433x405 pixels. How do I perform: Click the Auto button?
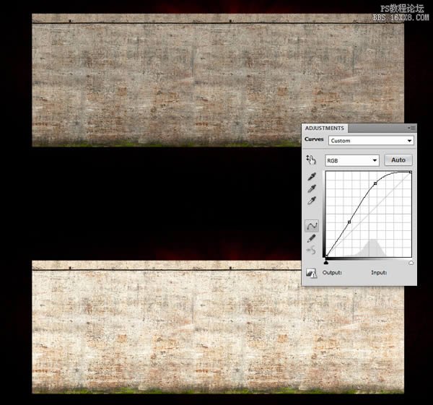pos(398,160)
